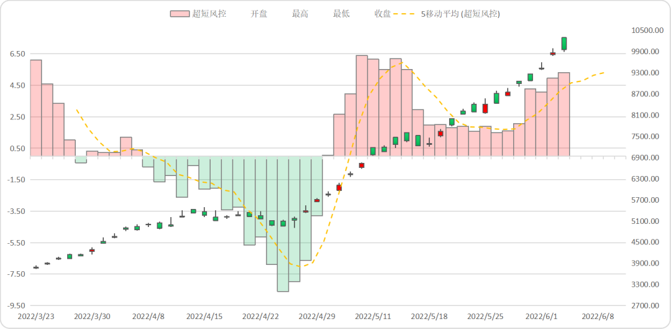Click the 2022/4/22 date label

260,317
